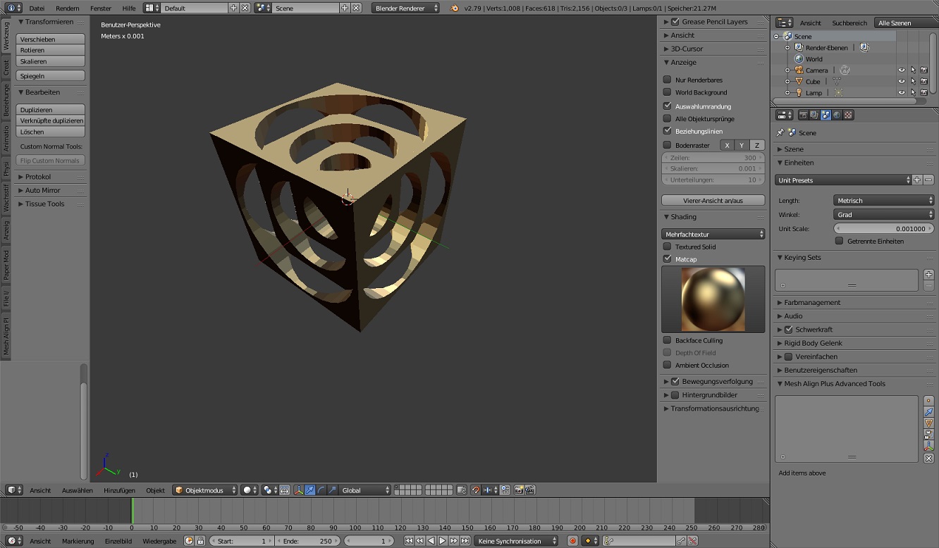The image size is (939, 548).
Task: Open the Blender Renderer engine dropdown
Action: point(405,8)
